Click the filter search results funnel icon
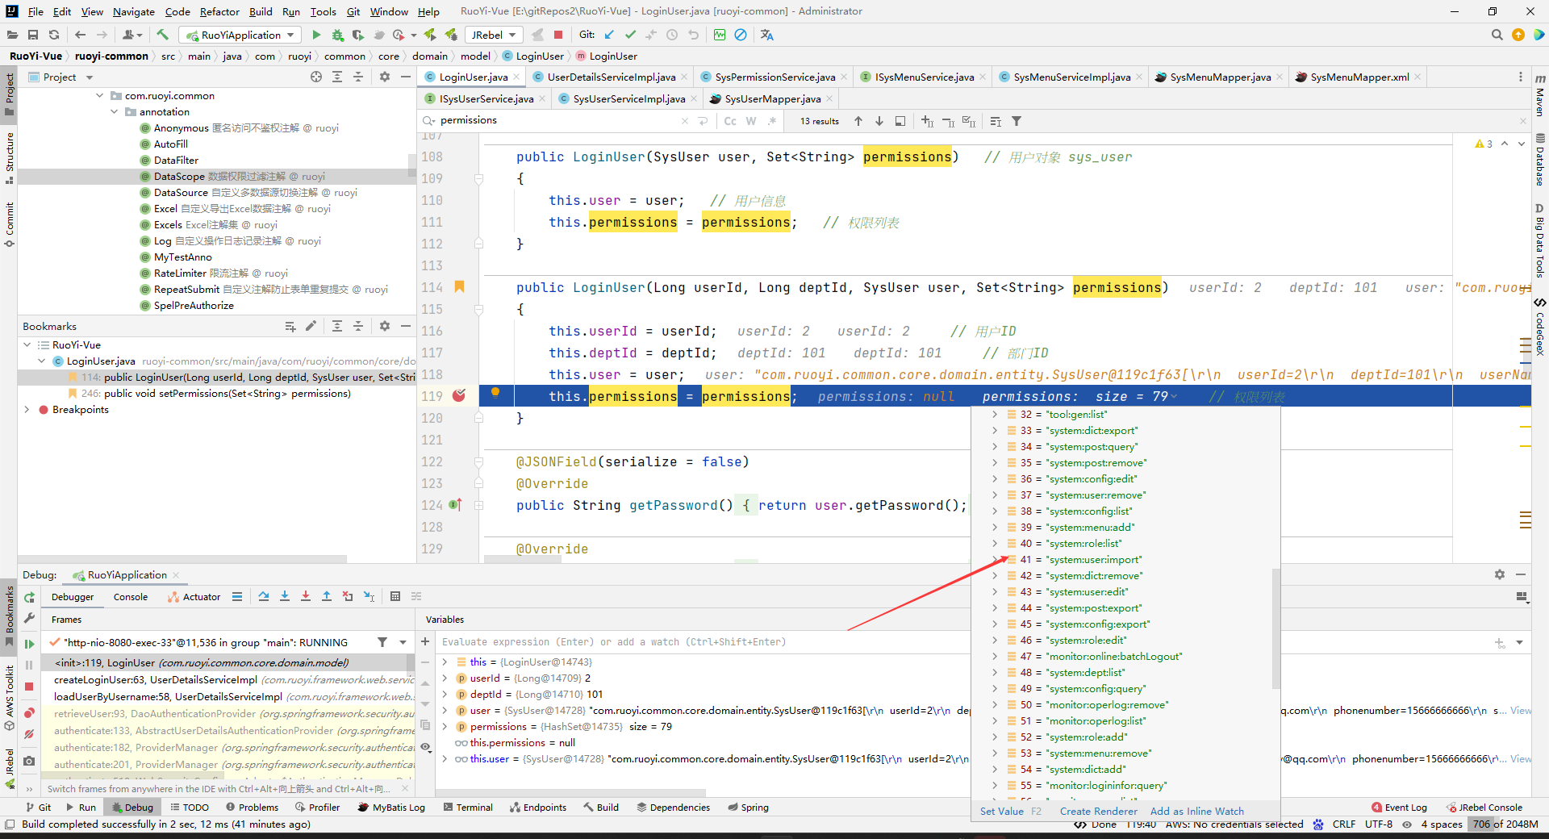Image resolution: width=1549 pixels, height=839 pixels. [x=1017, y=121]
